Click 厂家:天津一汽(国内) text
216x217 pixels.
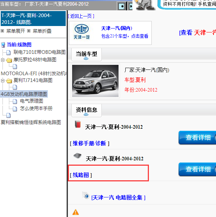(147, 70)
